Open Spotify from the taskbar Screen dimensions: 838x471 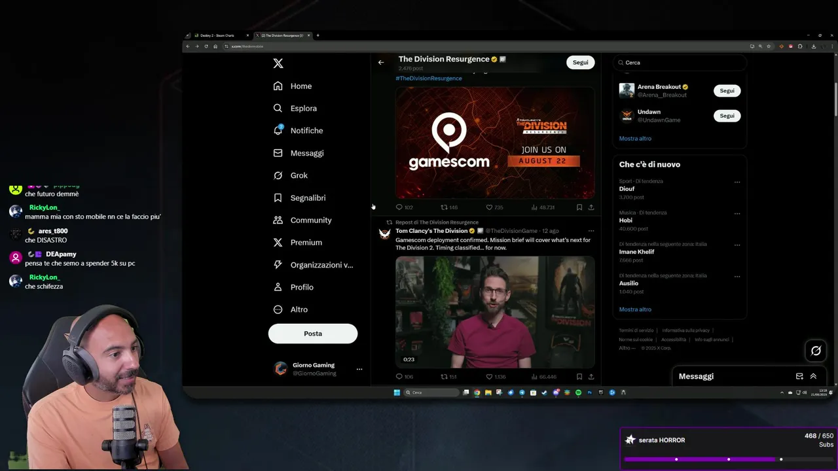(x=578, y=392)
